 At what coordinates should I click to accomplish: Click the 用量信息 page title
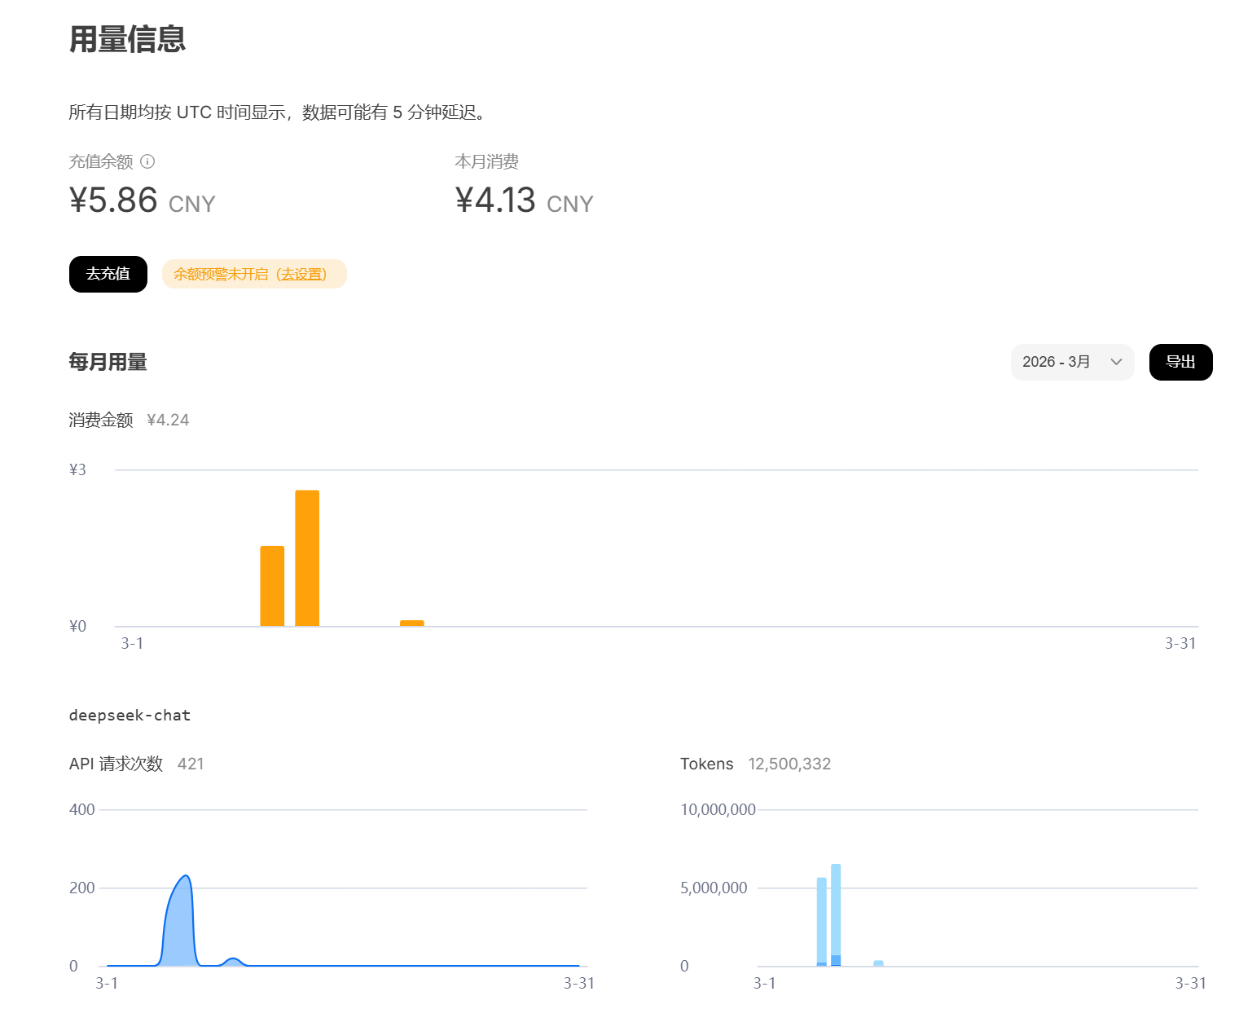[x=127, y=39]
